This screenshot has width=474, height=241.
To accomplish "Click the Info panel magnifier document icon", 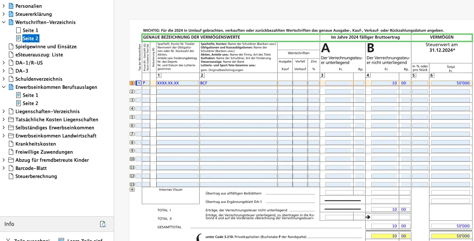I will pyautogui.click(x=103, y=224).
